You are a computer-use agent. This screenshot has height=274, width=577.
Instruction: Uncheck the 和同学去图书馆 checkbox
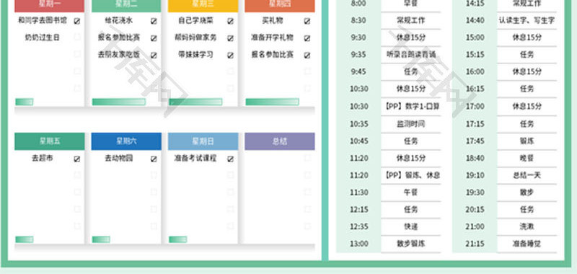pos(77,22)
